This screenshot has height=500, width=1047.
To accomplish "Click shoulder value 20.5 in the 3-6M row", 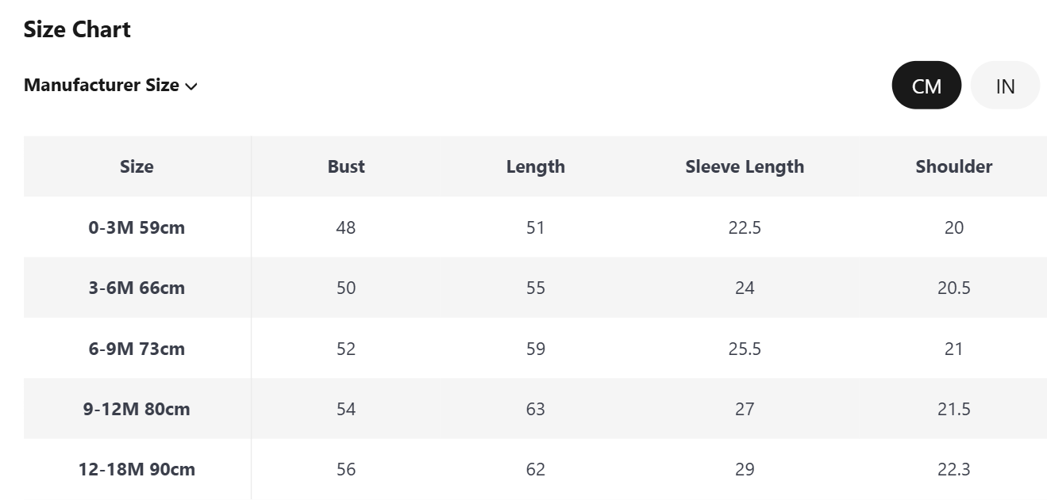I will point(954,288).
